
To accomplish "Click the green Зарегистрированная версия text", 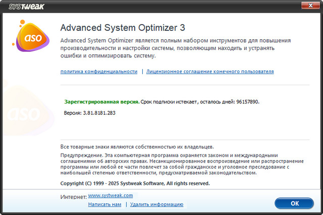I will (x=102, y=102).
